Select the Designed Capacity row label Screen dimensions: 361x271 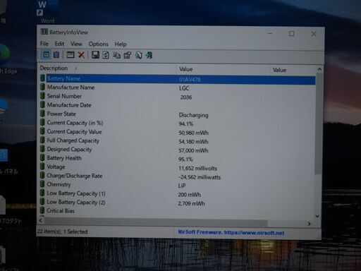(x=69, y=150)
